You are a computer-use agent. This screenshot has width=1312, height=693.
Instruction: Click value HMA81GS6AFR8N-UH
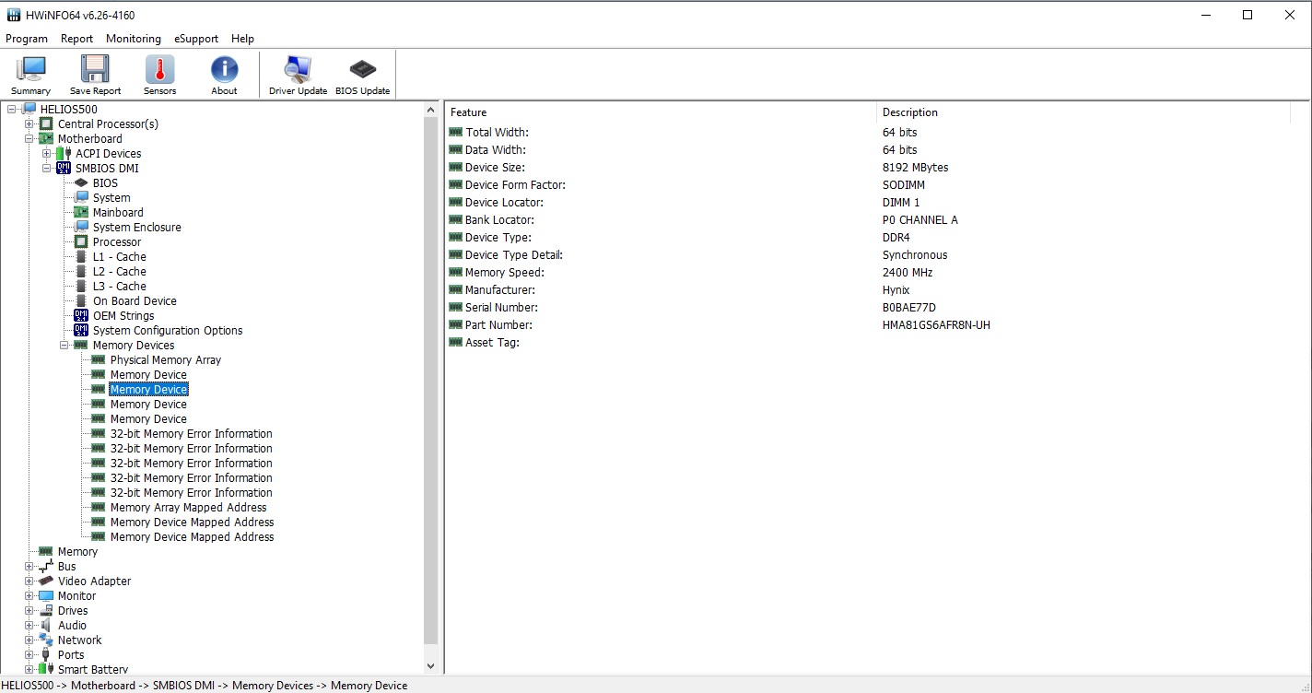click(x=936, y=325)
